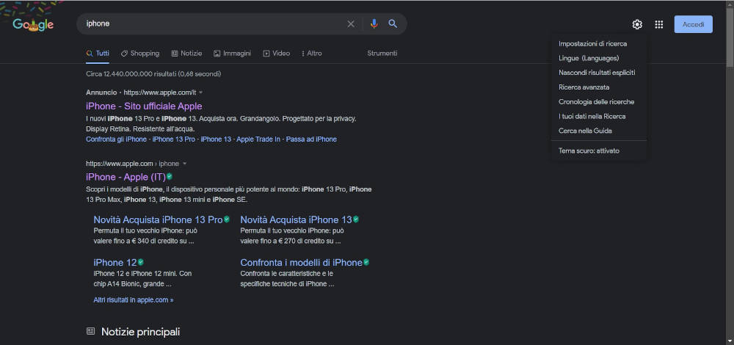Start voice search with microphone icon

[374, 24]
